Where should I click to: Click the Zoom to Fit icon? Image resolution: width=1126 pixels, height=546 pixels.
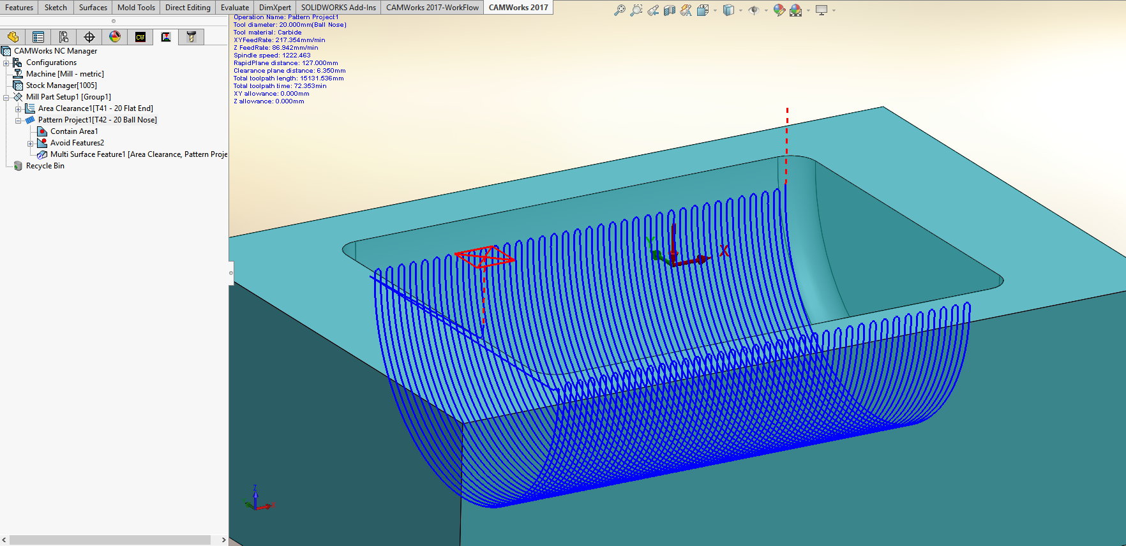[x=619, y=10]
